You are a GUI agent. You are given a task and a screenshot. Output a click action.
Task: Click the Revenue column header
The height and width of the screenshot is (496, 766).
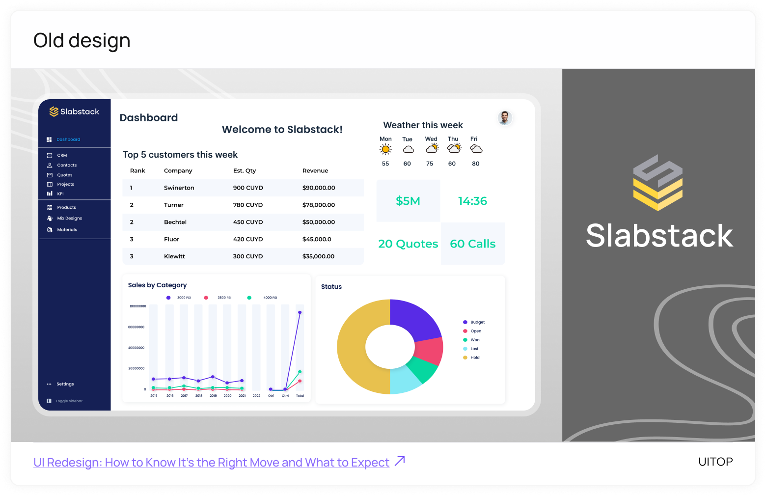click(x=315, y=171)
